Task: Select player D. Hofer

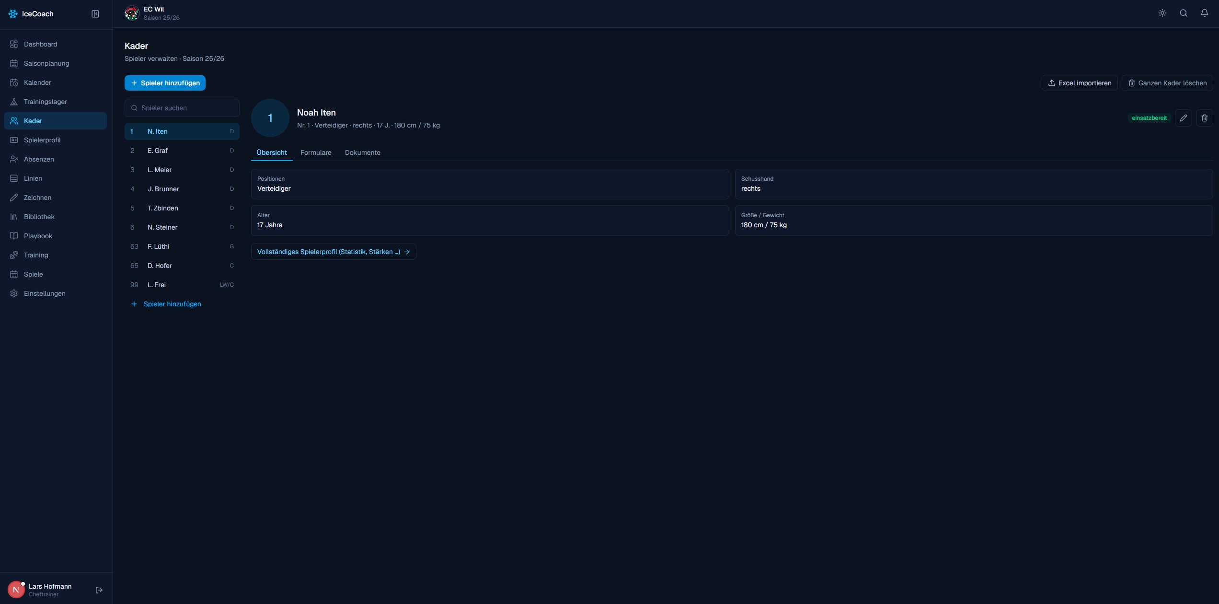Action: [182, 266]
